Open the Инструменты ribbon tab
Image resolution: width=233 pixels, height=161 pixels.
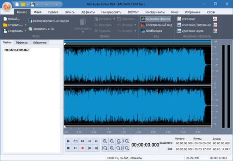[155, 12]
